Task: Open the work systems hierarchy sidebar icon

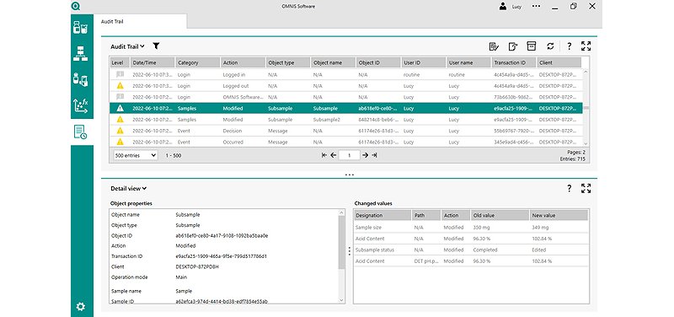Action: point(80,54)
